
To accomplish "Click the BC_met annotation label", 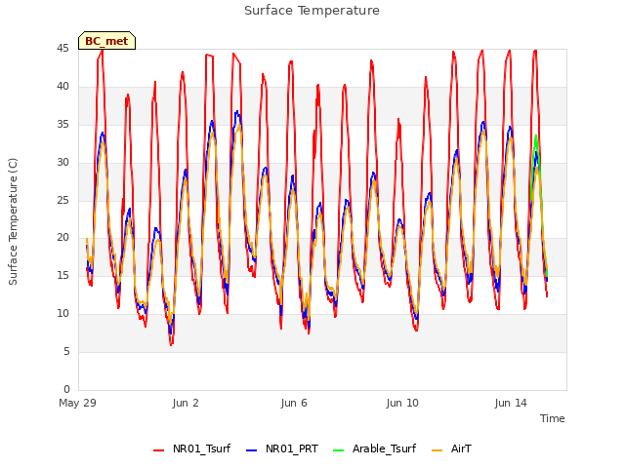I will (x=106, y=41).
